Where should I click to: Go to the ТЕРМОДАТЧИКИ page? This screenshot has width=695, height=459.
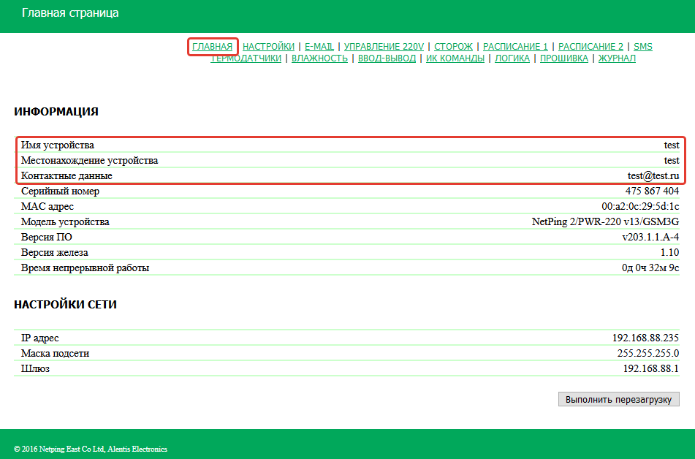[x=246, y=58]
